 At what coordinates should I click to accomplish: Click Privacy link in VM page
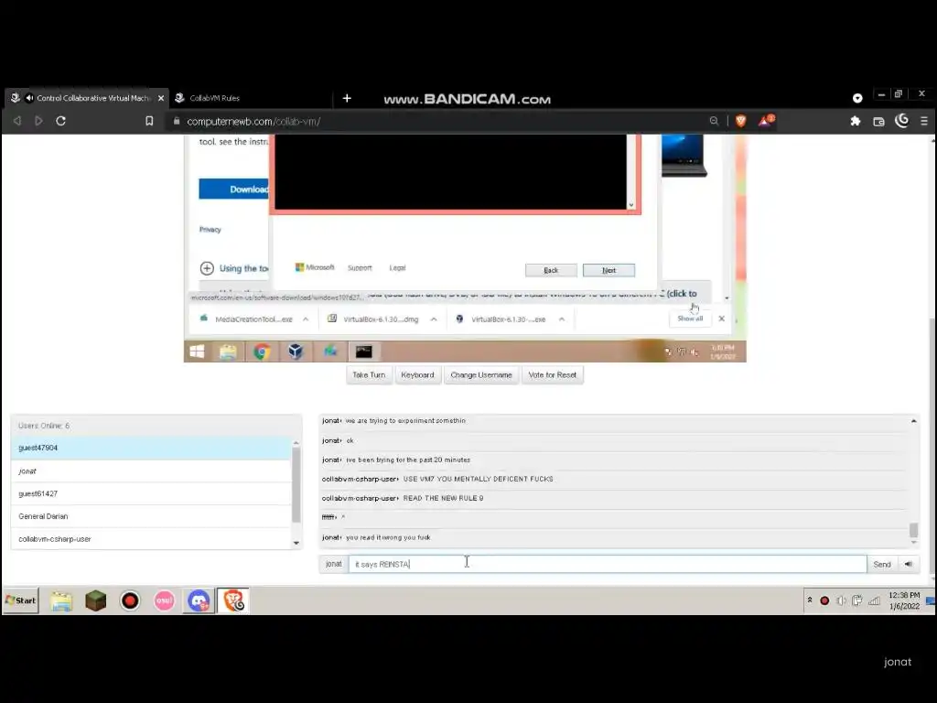click(x=210, y=230)
